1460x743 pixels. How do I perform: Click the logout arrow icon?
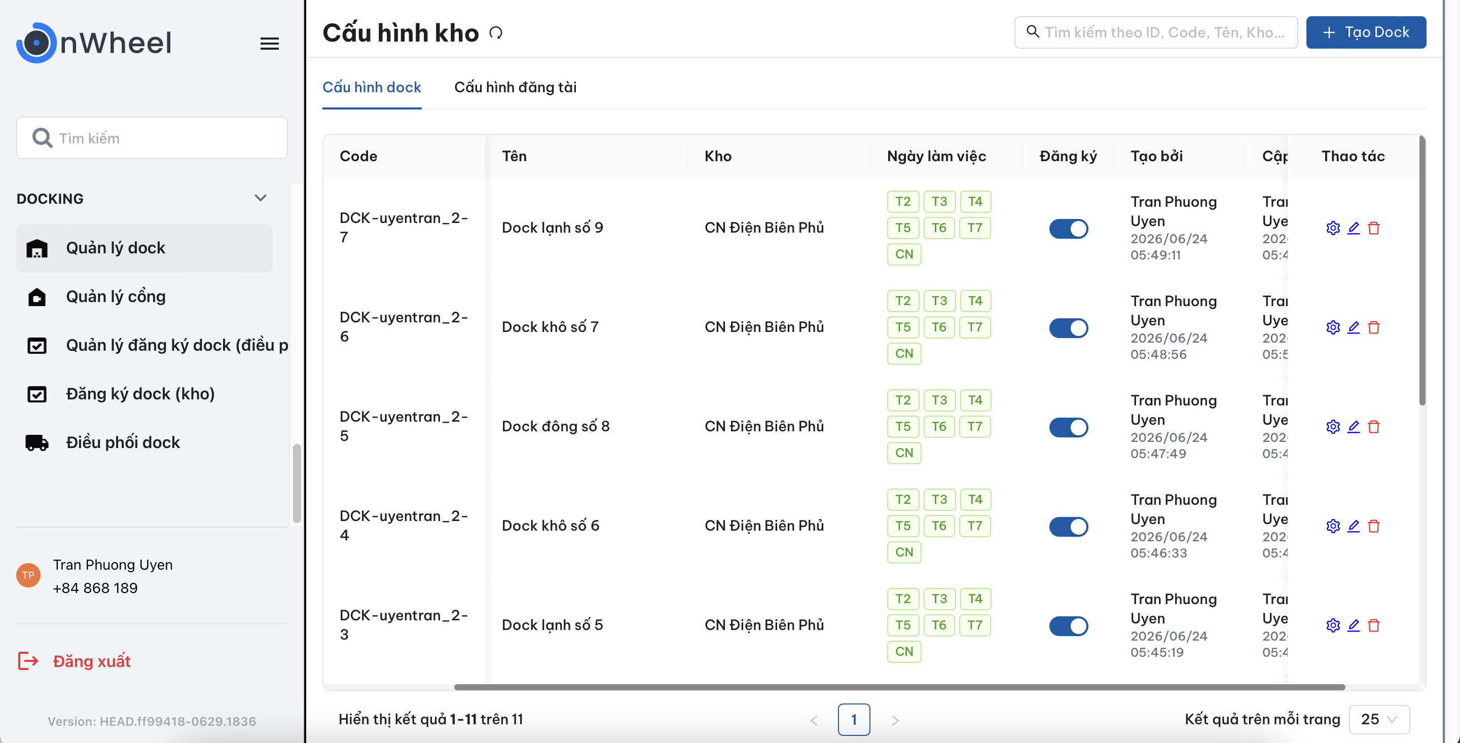coord(28,661)
